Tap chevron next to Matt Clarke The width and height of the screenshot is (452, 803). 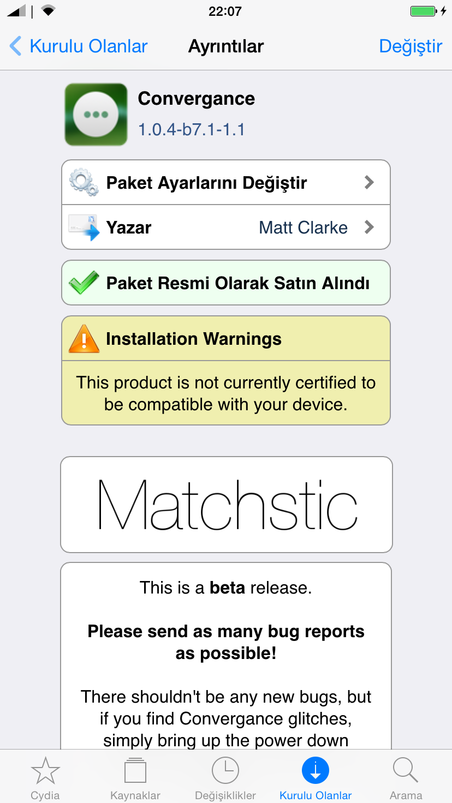(x=370, y=227)
